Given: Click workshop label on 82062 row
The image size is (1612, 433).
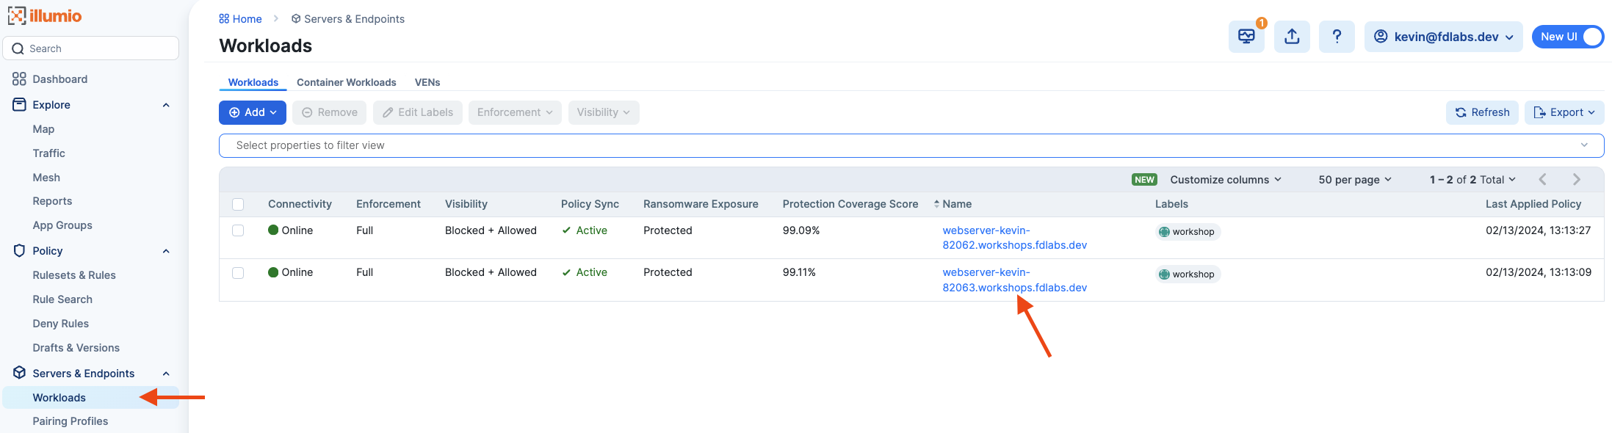Looking at the screenshot, I should click(1188, 232).
